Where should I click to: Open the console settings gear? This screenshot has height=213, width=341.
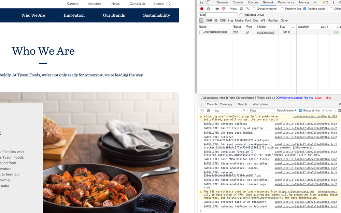[339, 111]
